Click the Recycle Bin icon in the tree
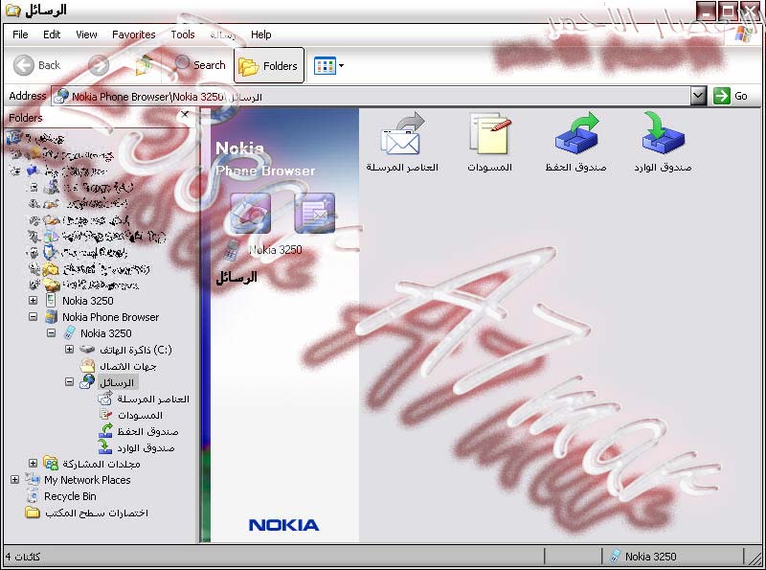This screenshot has height=570, width=766. click(33, 495)
